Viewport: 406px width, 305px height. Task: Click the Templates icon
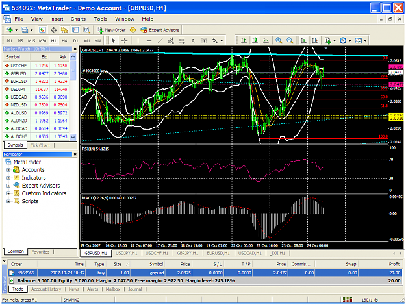[x=359, y=41]
